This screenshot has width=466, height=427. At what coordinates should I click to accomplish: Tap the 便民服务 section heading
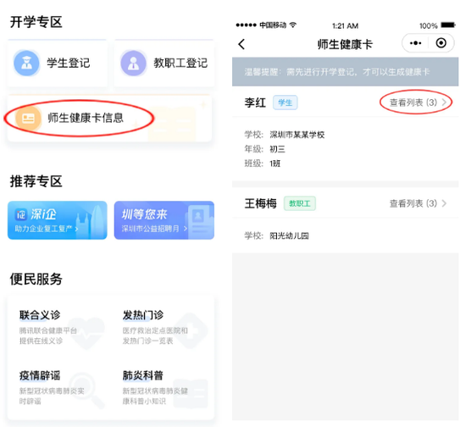point(36,279)
